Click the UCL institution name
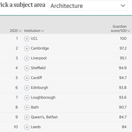This screenshot has width=132, height=132. coord(34,38)
